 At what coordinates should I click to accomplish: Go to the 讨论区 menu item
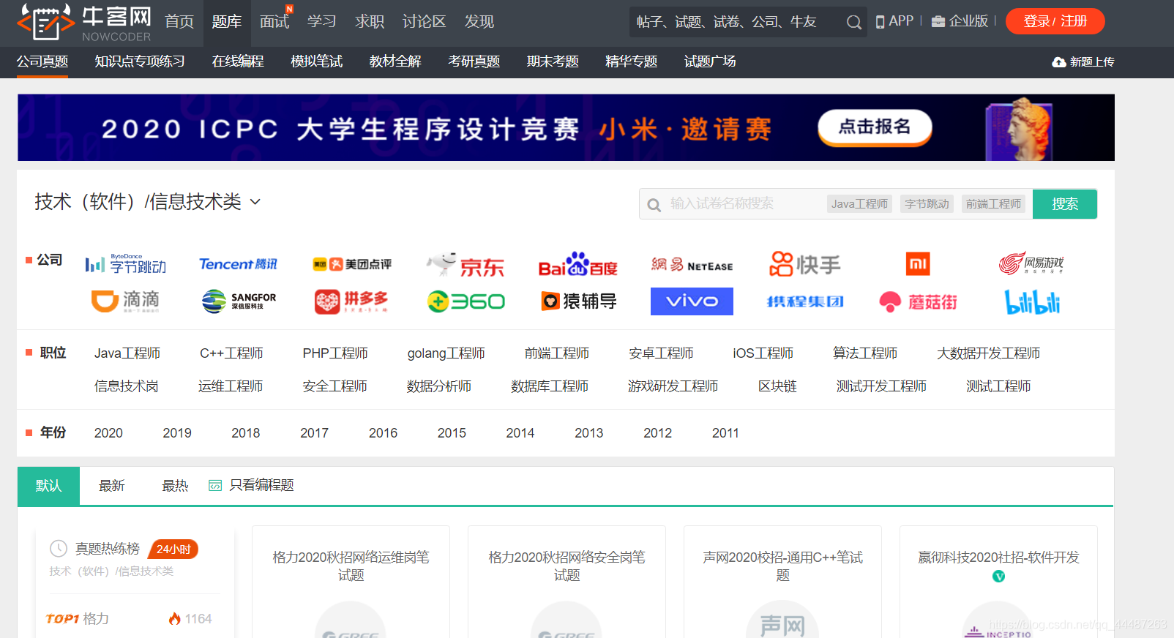pyautogui.click(x=425, y=22)
